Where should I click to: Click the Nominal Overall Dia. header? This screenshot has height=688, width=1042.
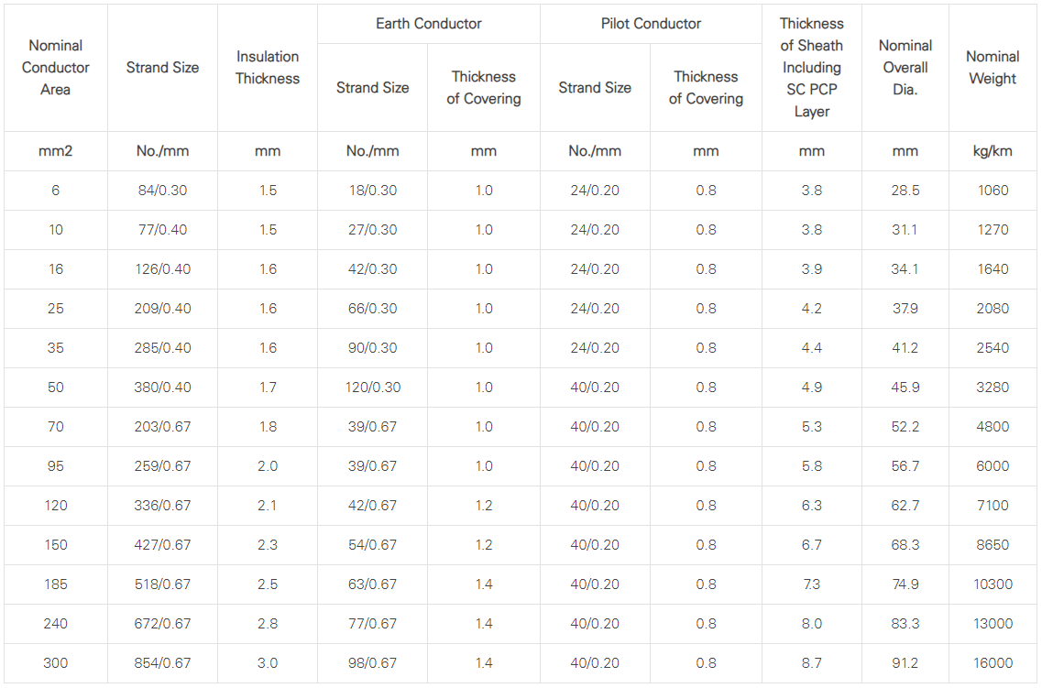[905, 68]
